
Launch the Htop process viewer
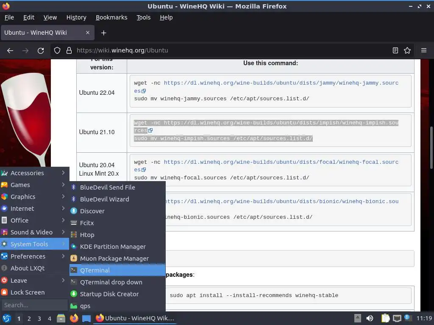tap(117, 235)
